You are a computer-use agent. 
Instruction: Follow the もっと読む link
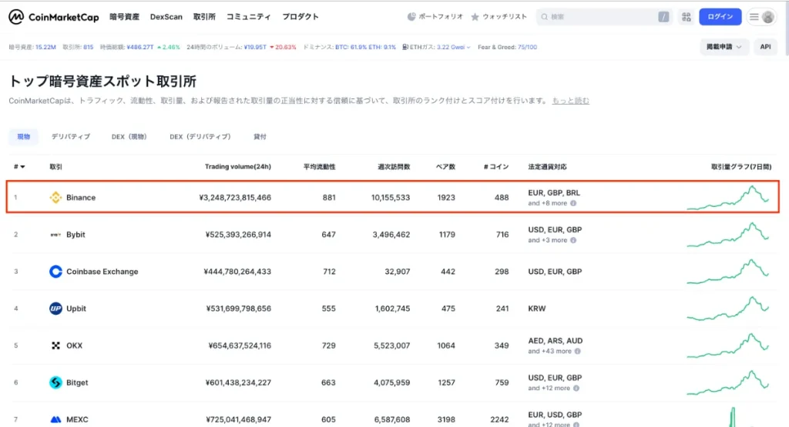(x=571, y=101)
